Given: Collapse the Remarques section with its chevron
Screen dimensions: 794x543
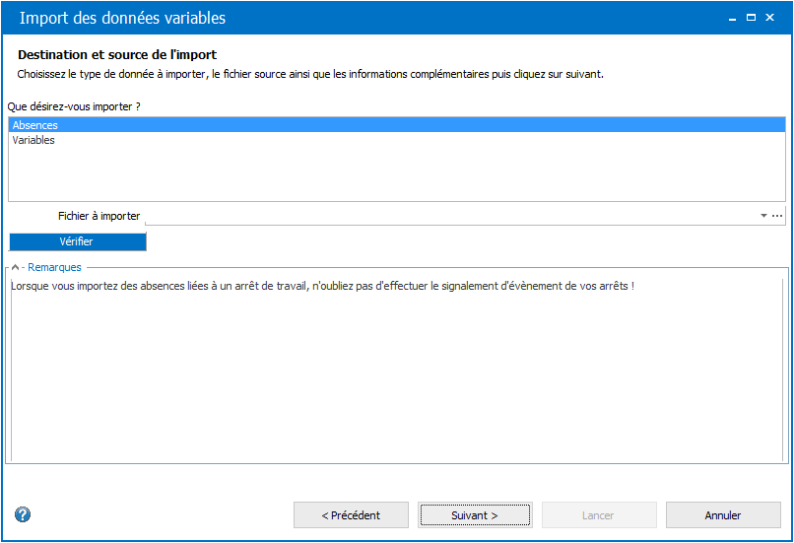Looking at the screenshot, I should click(x=15, y=267).
